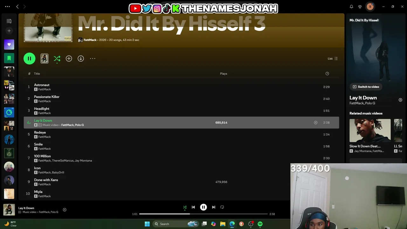Image resolution: width=407 pixels, height=229 pixels.
Task: Add Lay It Down from the right panel
Action: (400, 100)
